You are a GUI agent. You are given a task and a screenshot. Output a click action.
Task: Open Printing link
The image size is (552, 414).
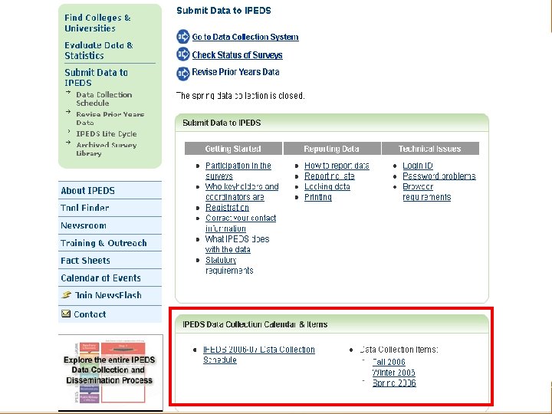(318, 197)
